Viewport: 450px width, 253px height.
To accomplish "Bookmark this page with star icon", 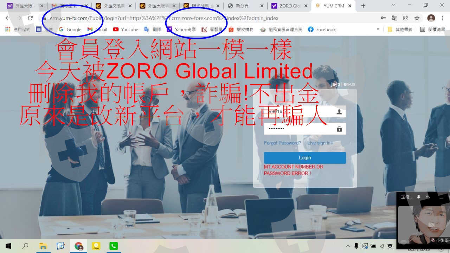I will [417, 18].
